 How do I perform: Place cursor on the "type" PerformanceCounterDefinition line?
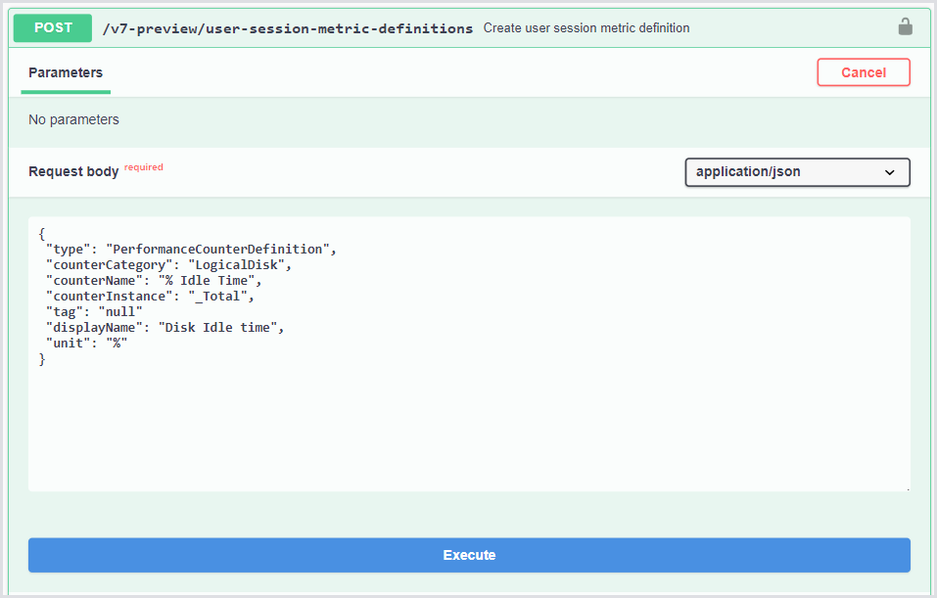pyautogui.click(x=191, y=250)
